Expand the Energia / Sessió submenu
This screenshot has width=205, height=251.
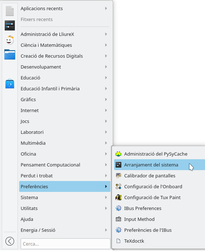click(x=65, y=230)
